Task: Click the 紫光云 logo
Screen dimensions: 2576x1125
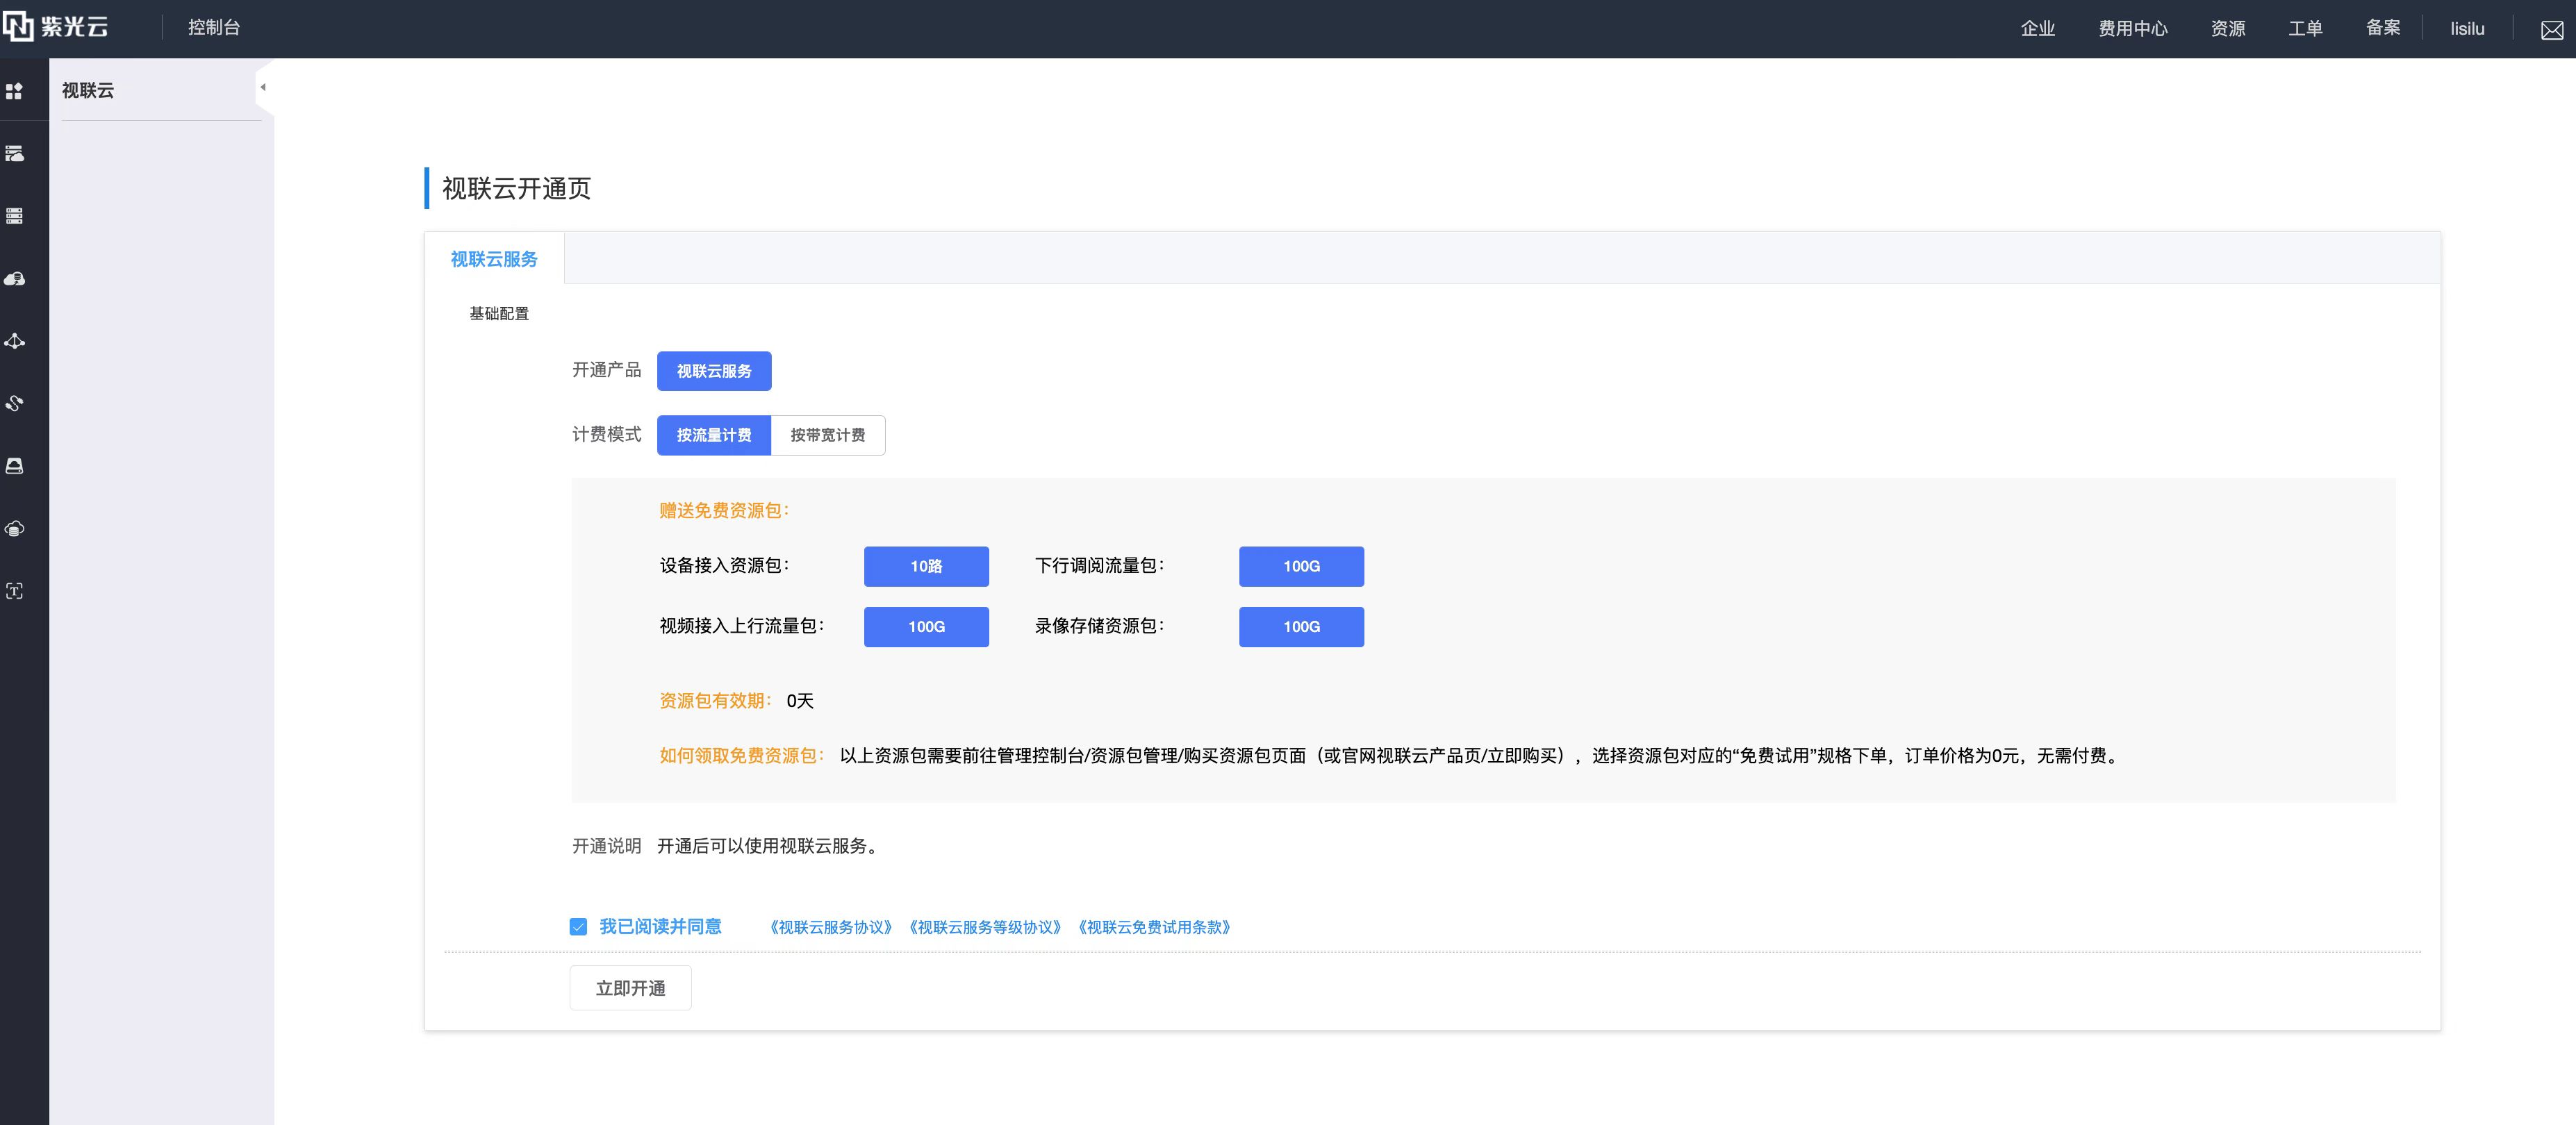Action: pos(56,27)
